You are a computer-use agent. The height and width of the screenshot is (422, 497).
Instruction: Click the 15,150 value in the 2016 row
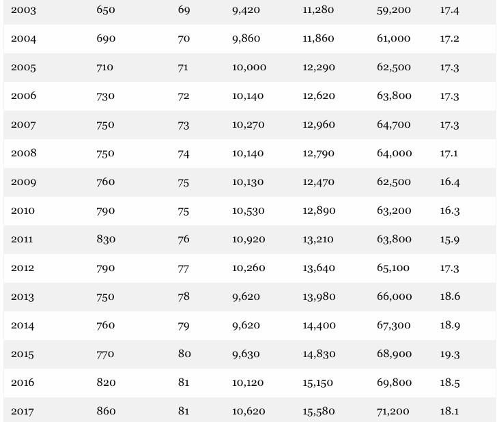pyautogui.click(x=318, y=383)
